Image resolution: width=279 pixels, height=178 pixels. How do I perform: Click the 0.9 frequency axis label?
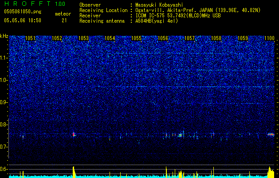[4, 102]
